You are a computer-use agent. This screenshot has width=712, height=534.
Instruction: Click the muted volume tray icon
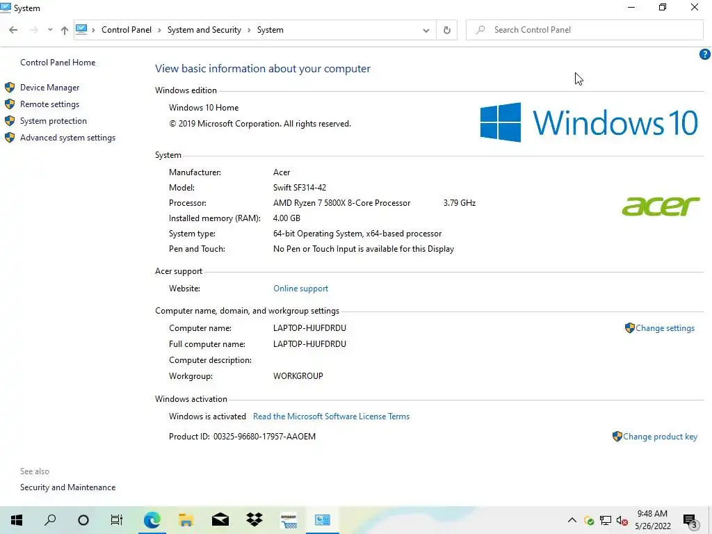coord(622,520)
